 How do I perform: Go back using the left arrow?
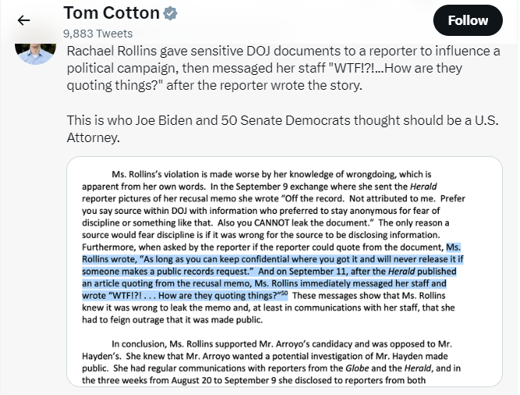tap(23, 20)
